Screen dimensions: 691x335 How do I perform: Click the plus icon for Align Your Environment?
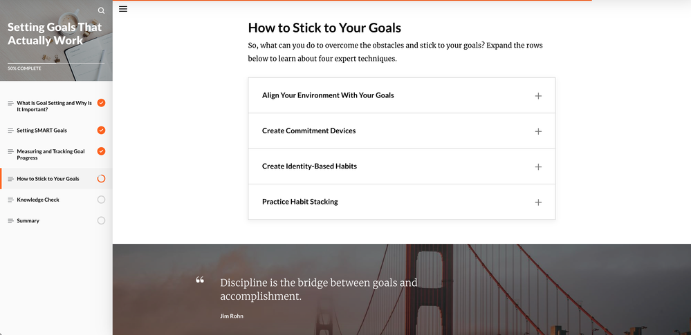point(538,96)
